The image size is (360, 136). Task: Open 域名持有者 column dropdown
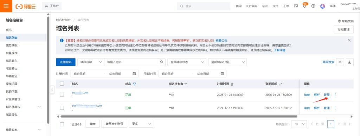186,84
